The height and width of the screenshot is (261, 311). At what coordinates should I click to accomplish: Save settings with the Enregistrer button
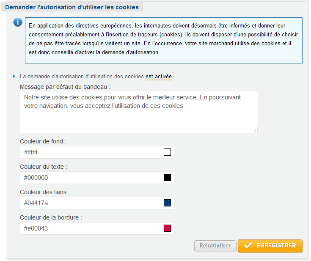tap(270, 246)
